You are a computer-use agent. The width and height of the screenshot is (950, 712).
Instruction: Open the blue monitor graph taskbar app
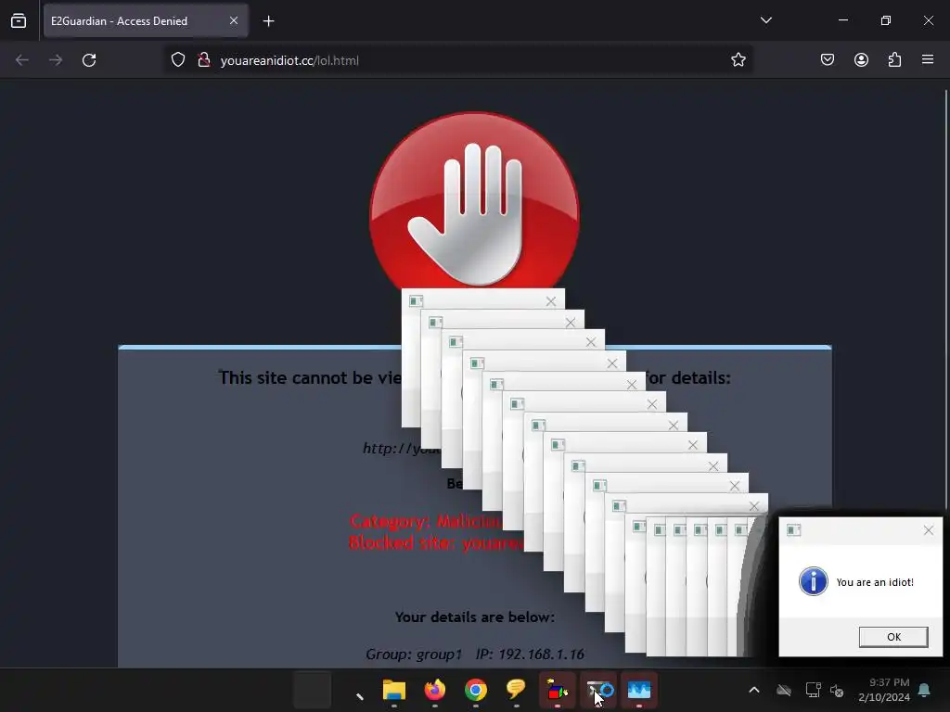click(x=639, y=690)
